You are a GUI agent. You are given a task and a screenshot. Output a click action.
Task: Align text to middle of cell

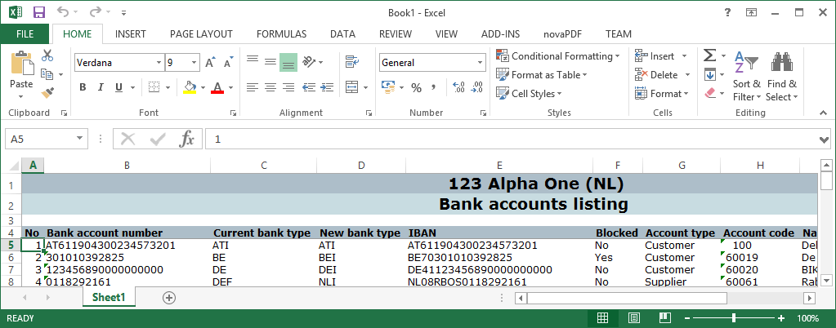[270, 62]
